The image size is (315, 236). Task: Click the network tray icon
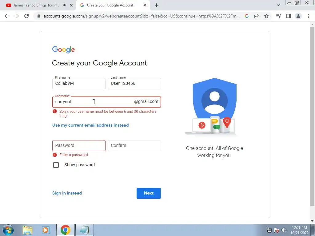pos(269,230)
